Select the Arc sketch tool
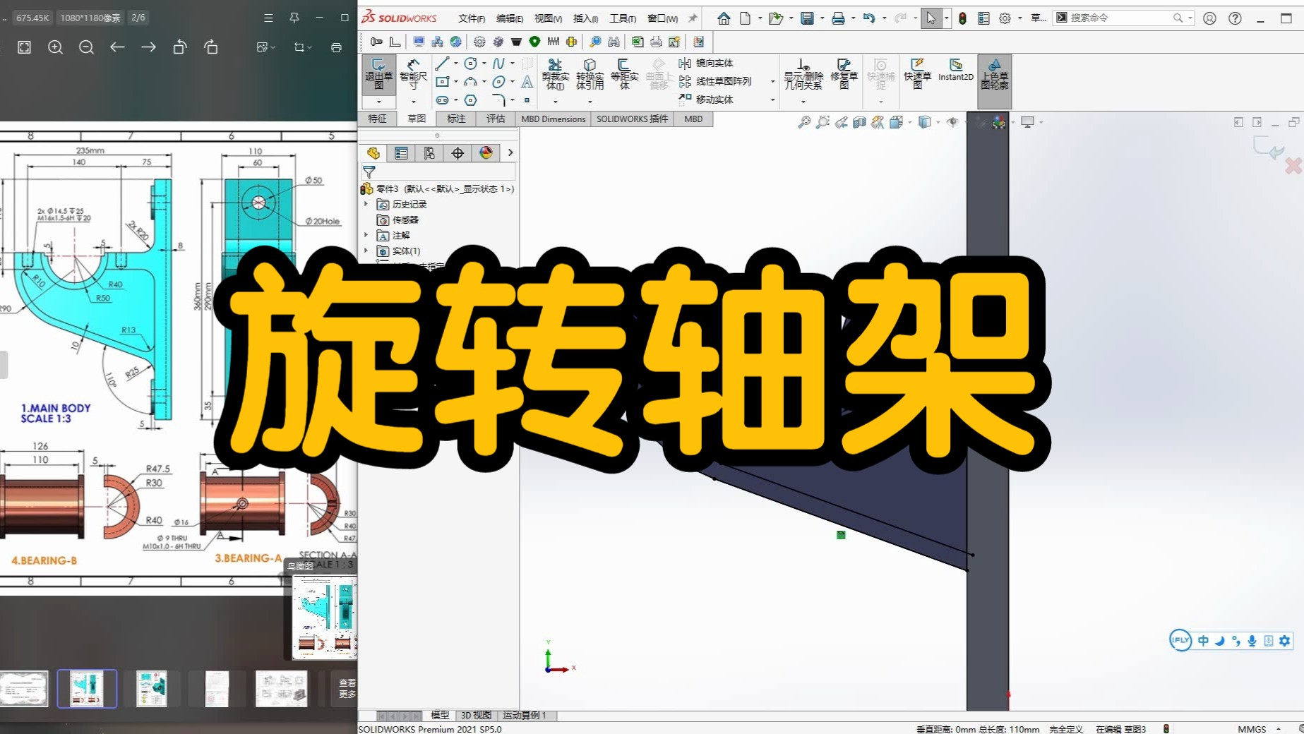 click(x=470, y=82)
